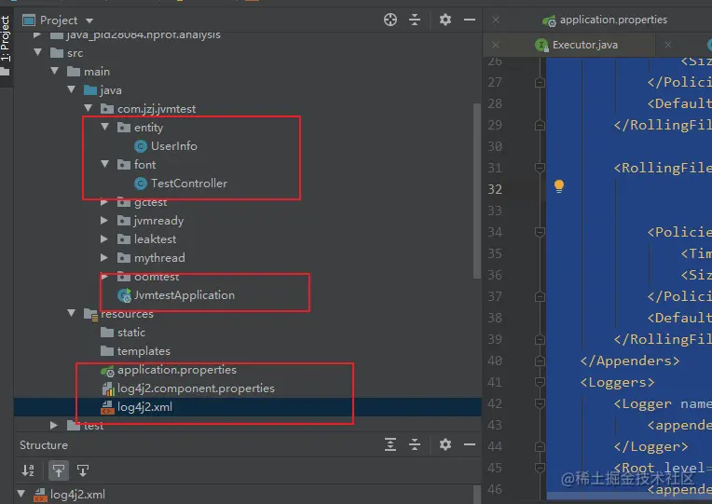Collapse the java source folder
The height and width of the screenshot is (504, 712).
tap(71, 90)
